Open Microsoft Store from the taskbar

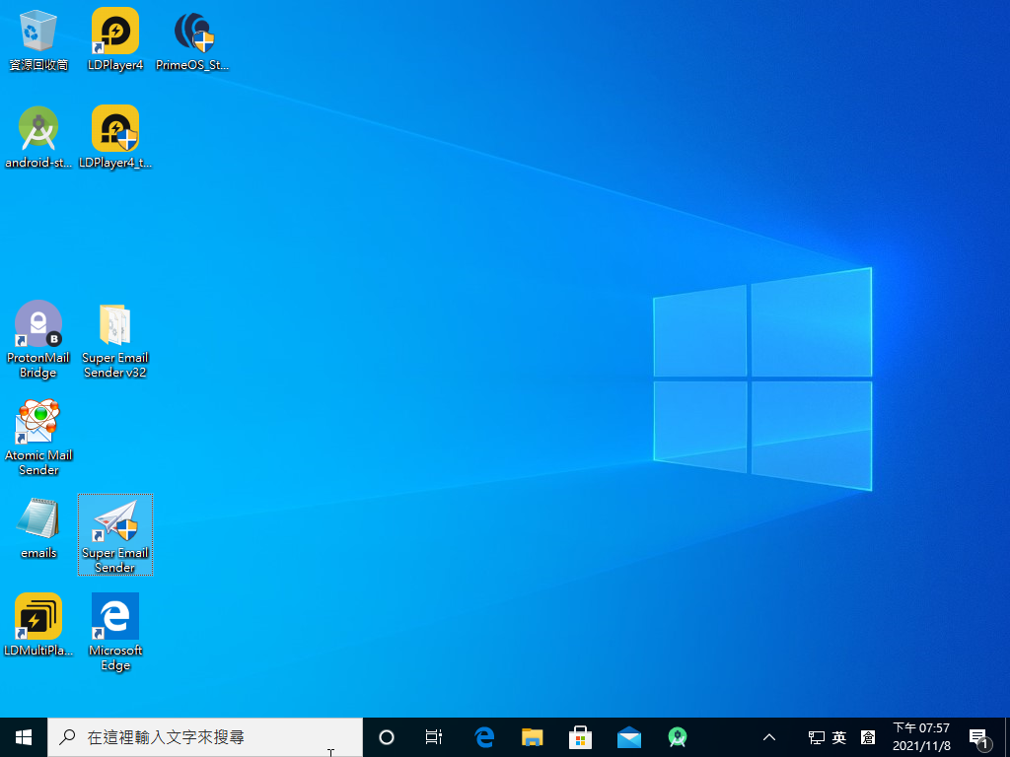580,736
